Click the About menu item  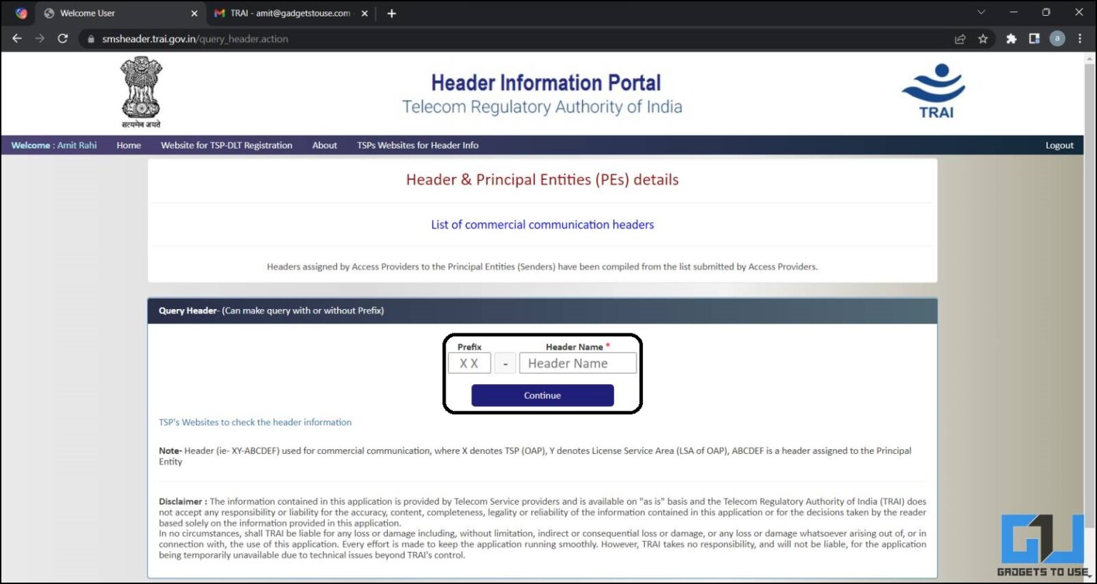pos(324,145)
